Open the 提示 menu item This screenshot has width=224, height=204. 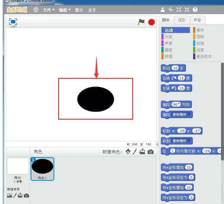[x=79, y=10]
